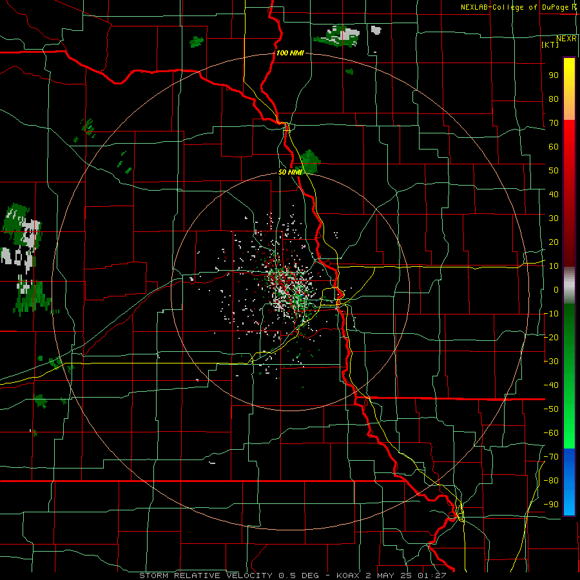This screenshot has height=580, width=580.
Task: Click the "50 NMI" range ring label
Action: click(290, 172)
